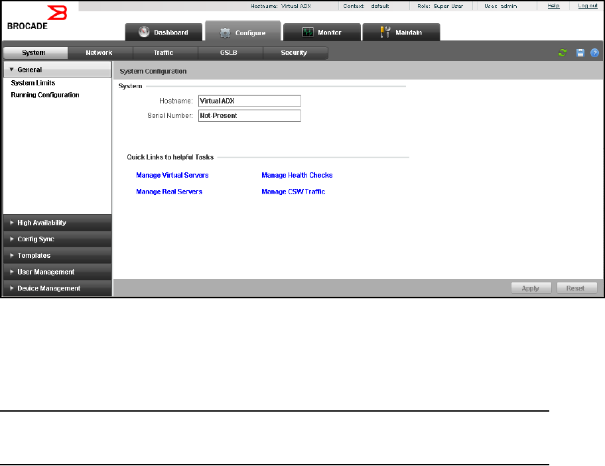Open System Limits in the sidebar
Viewport: 605px width, 466px height.
tap(33, 83)
